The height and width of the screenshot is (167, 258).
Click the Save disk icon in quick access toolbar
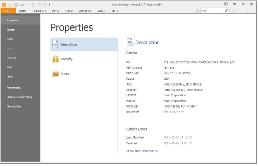point(16,5)
